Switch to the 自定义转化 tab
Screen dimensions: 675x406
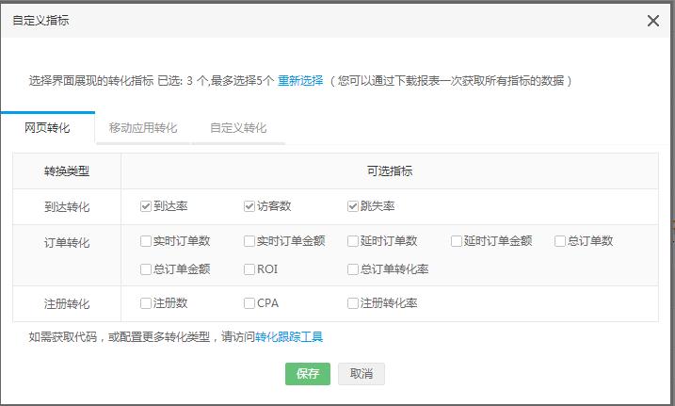(x=238, y=128)
